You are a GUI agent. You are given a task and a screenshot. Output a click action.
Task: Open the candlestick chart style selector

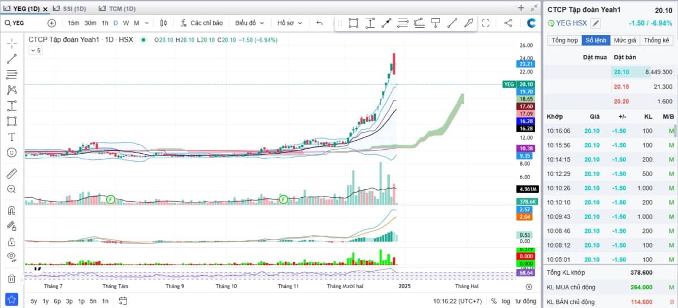[164, 23]
